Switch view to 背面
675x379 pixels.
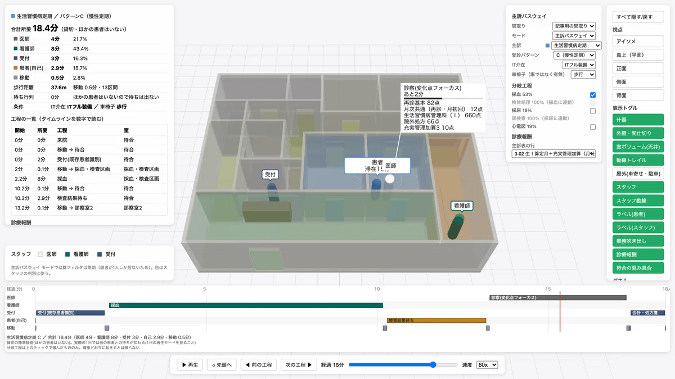[638, 95]
